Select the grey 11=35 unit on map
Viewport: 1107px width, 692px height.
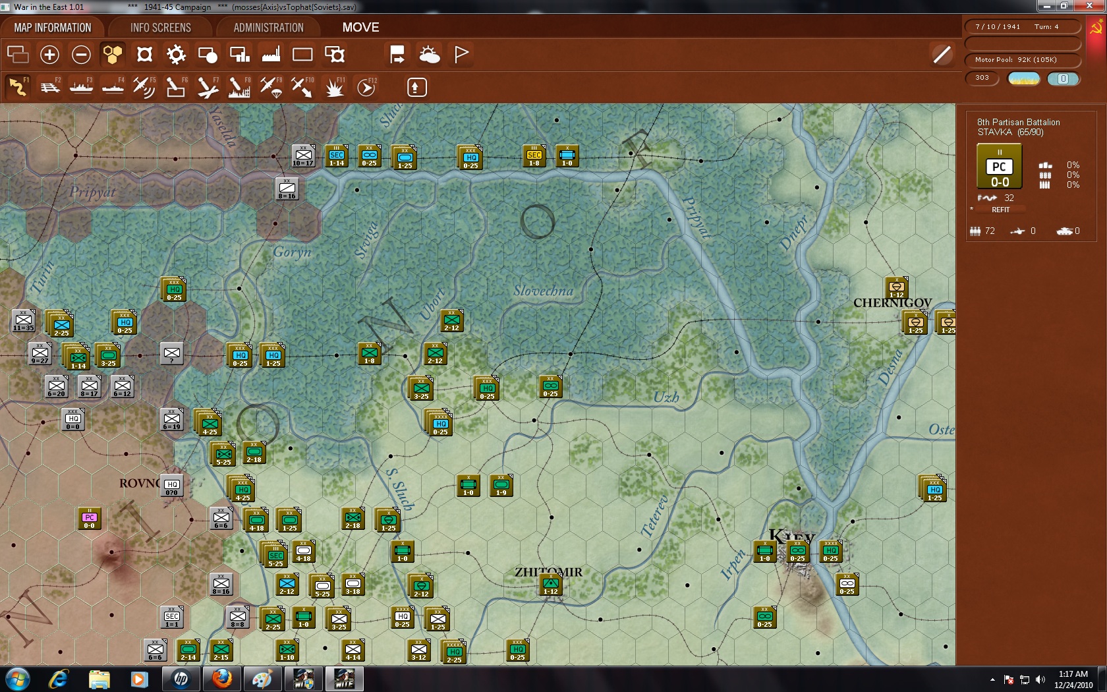tap(24, 321)
